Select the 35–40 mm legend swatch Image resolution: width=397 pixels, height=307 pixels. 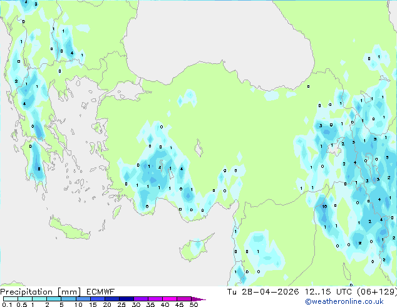click(x=155, y=299)
